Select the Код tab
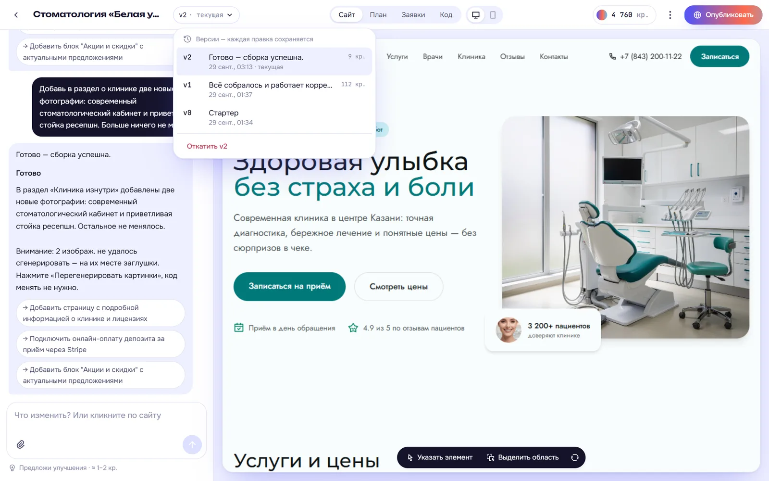 coord(446,15)
